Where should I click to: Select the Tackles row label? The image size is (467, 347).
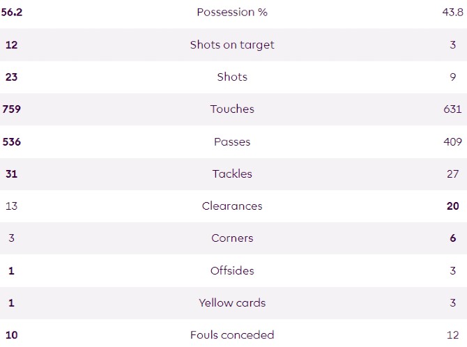pos(232,173)
